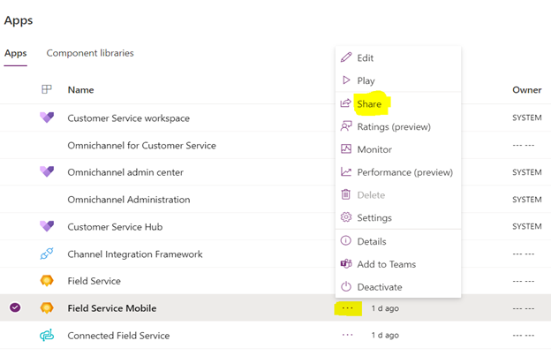Open the Connected Field Service app name
Screen dimensions: 551x356
pyautogui.click(x=118, y=336)
